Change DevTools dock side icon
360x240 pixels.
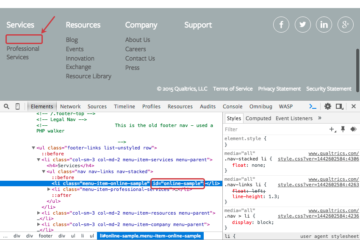point(339,106)
